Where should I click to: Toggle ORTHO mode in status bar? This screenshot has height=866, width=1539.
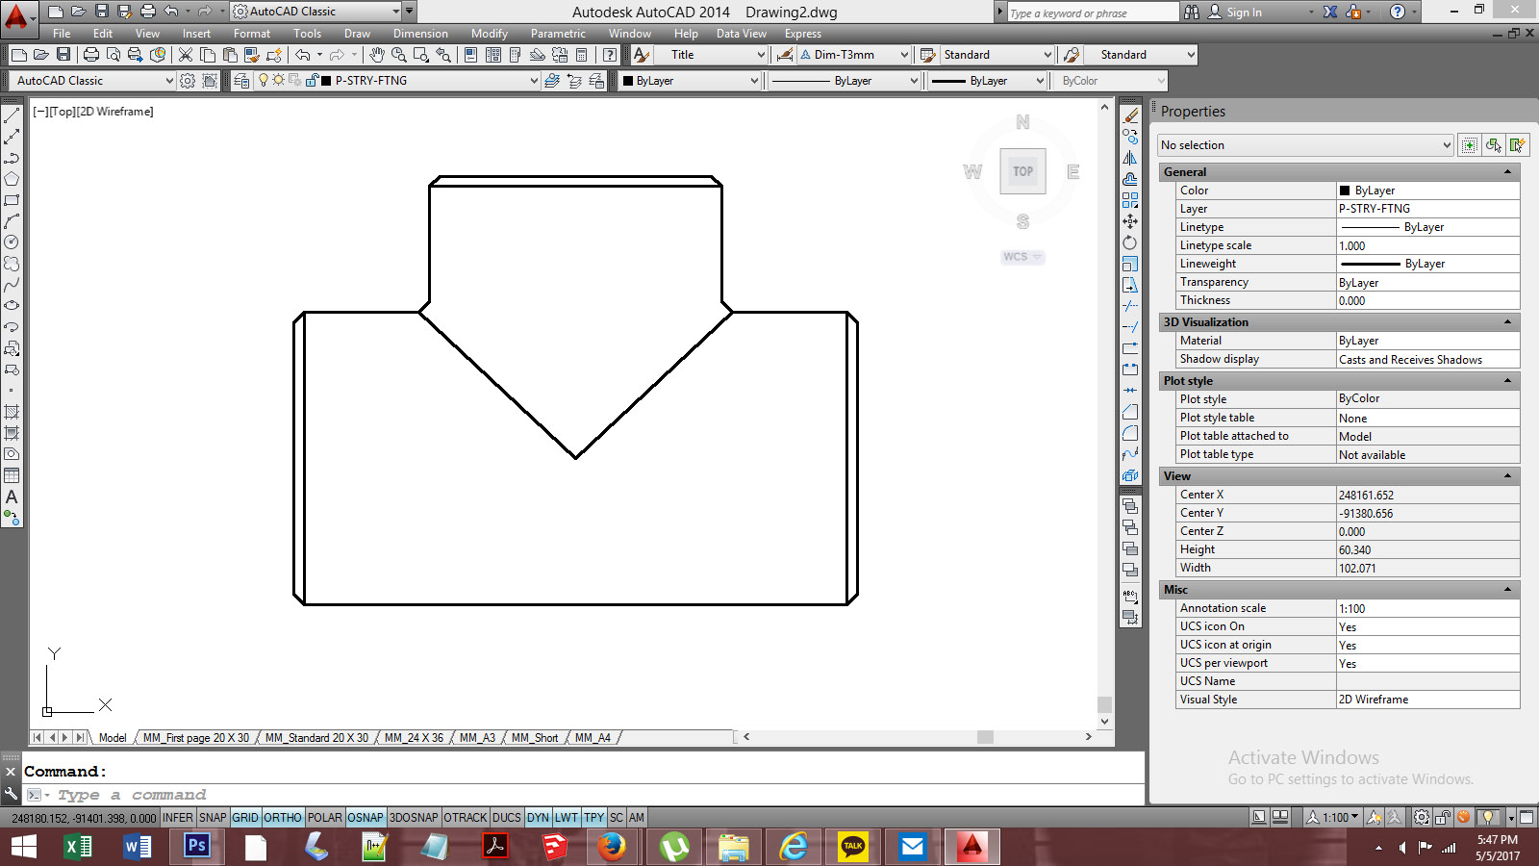(283, 818)
